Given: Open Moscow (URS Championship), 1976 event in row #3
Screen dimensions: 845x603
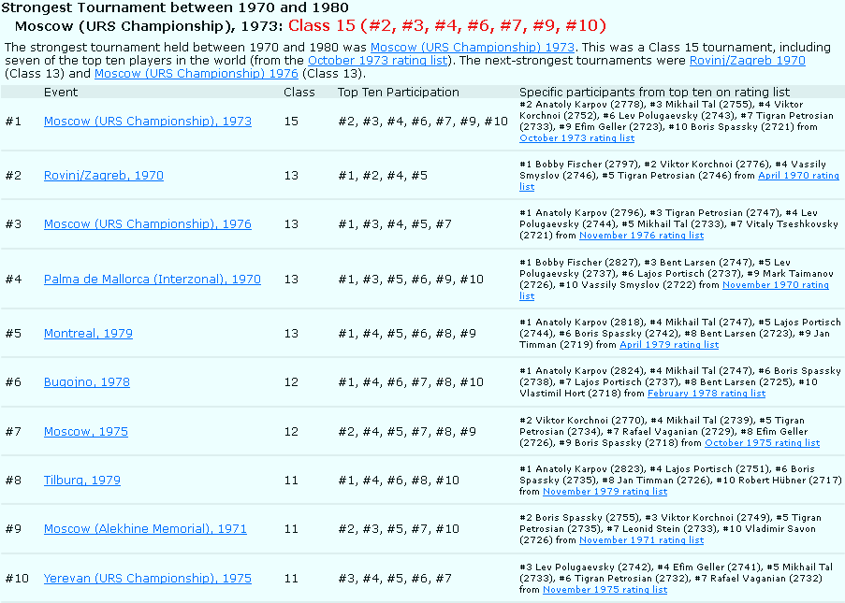Looking at the screenshot, I should (x=147, y=224).
